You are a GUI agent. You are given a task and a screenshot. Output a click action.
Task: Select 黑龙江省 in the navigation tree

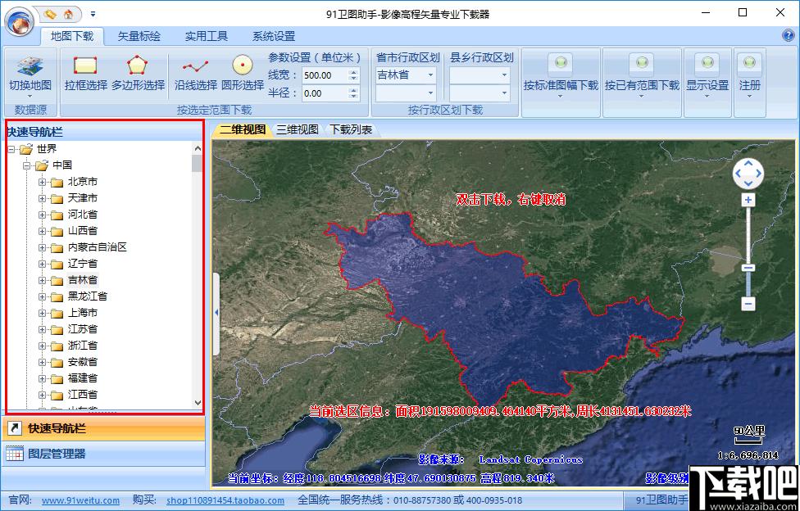[87, 296]
